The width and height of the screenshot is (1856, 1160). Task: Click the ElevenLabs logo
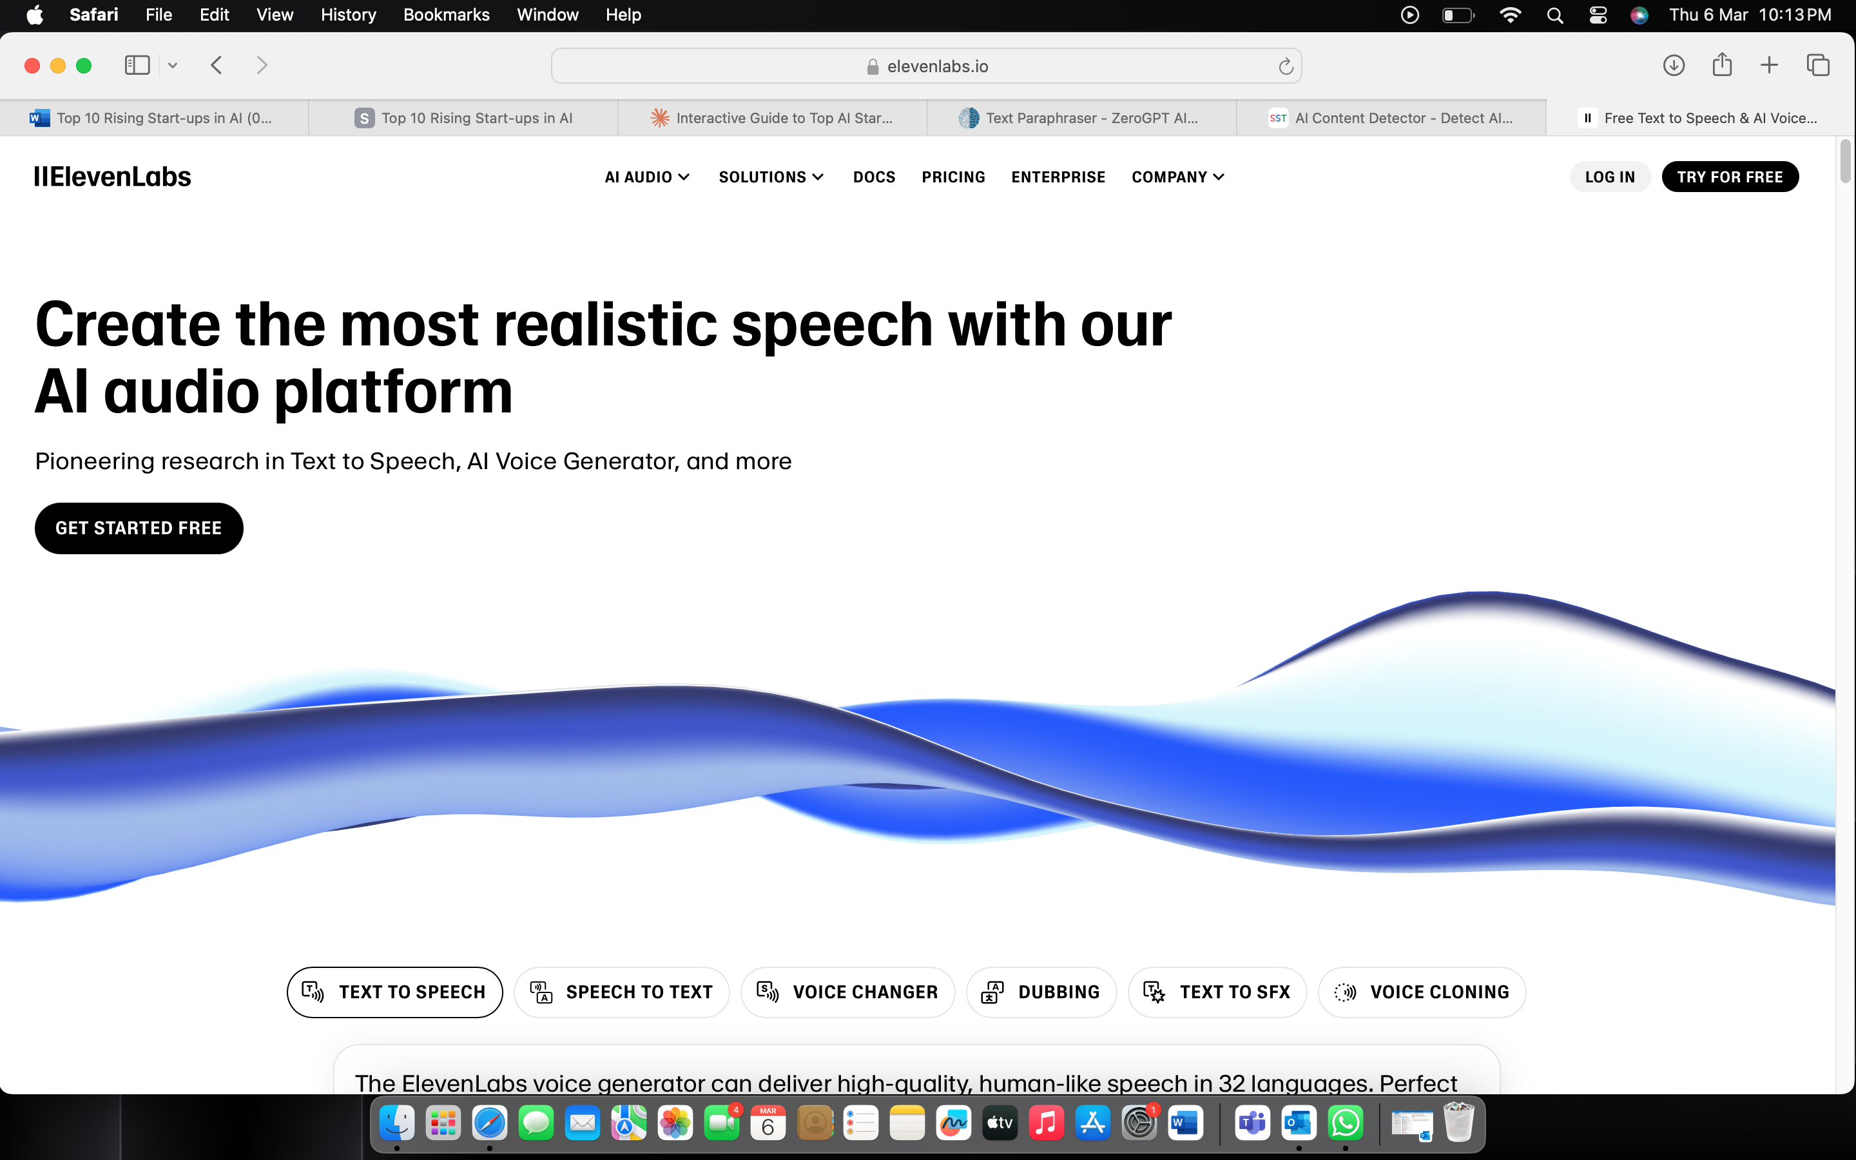112,177
